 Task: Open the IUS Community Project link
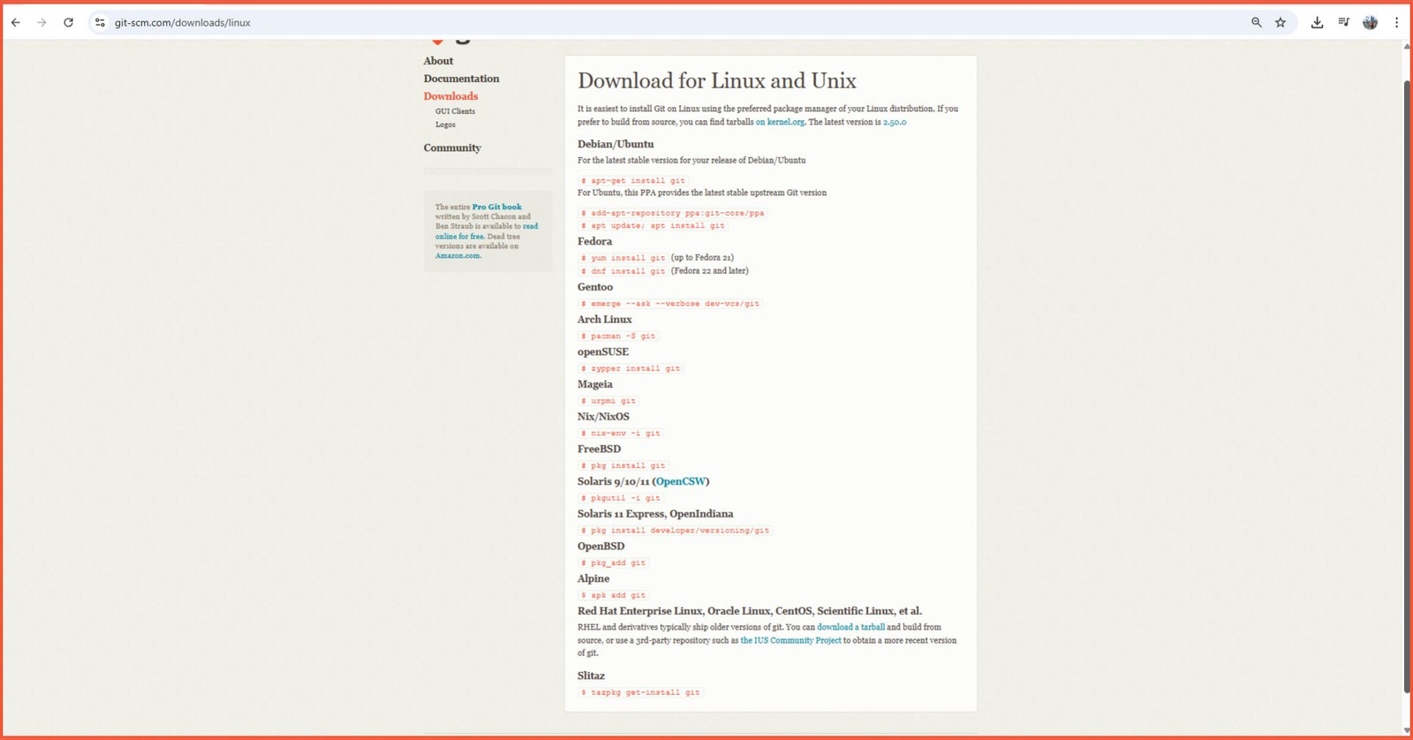tap(790, 640)
